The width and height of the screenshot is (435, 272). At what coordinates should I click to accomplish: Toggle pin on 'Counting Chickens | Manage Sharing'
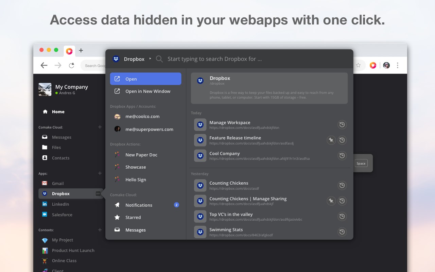click(331, 201)
